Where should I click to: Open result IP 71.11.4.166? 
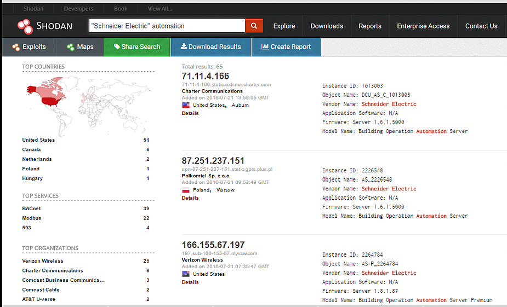click(x=206, y=76)
